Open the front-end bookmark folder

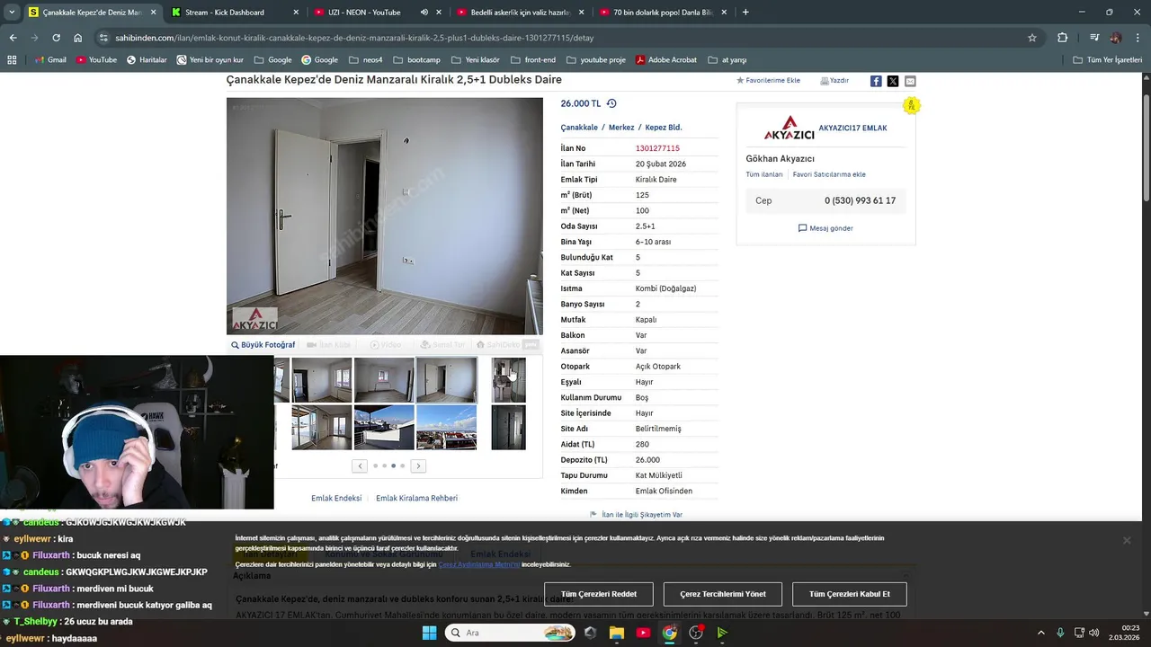click(532, 59)
